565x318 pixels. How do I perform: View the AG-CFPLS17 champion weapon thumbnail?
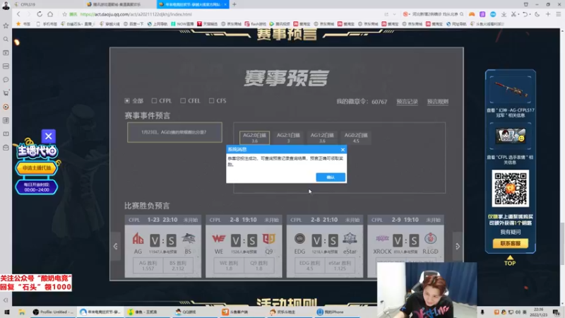click(x=510, y=90)
